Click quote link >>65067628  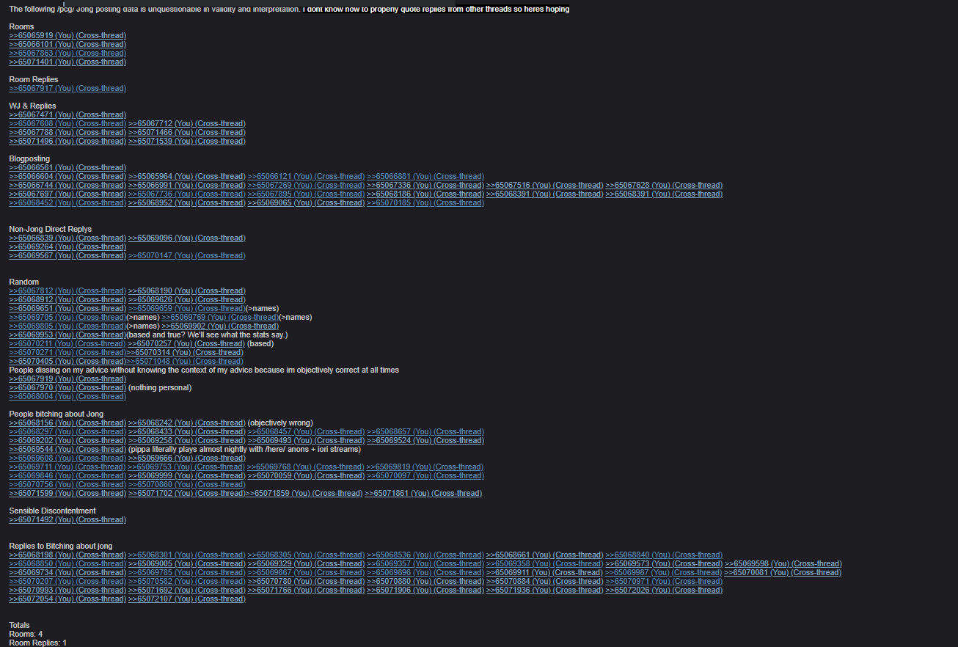click(x=664, y=185)
